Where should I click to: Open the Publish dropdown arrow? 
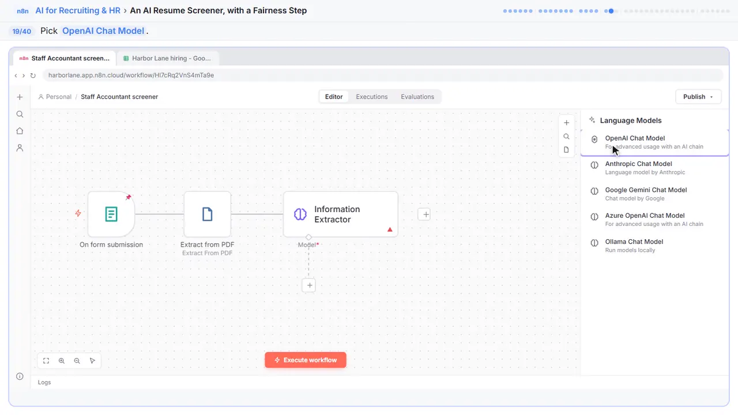(711, 97)
